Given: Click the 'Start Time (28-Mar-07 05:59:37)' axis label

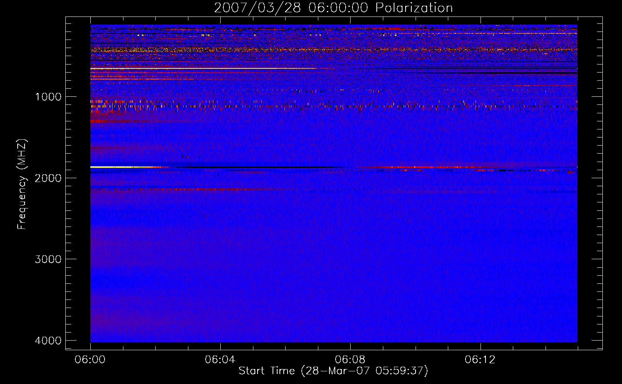Looking at the screenshot, I should coord(333,371).
